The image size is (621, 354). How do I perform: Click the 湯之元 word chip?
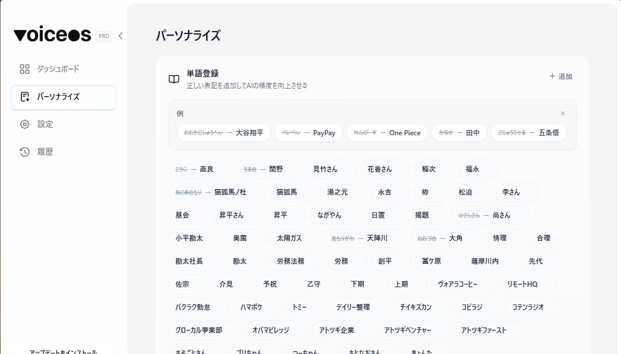(343, 192)
